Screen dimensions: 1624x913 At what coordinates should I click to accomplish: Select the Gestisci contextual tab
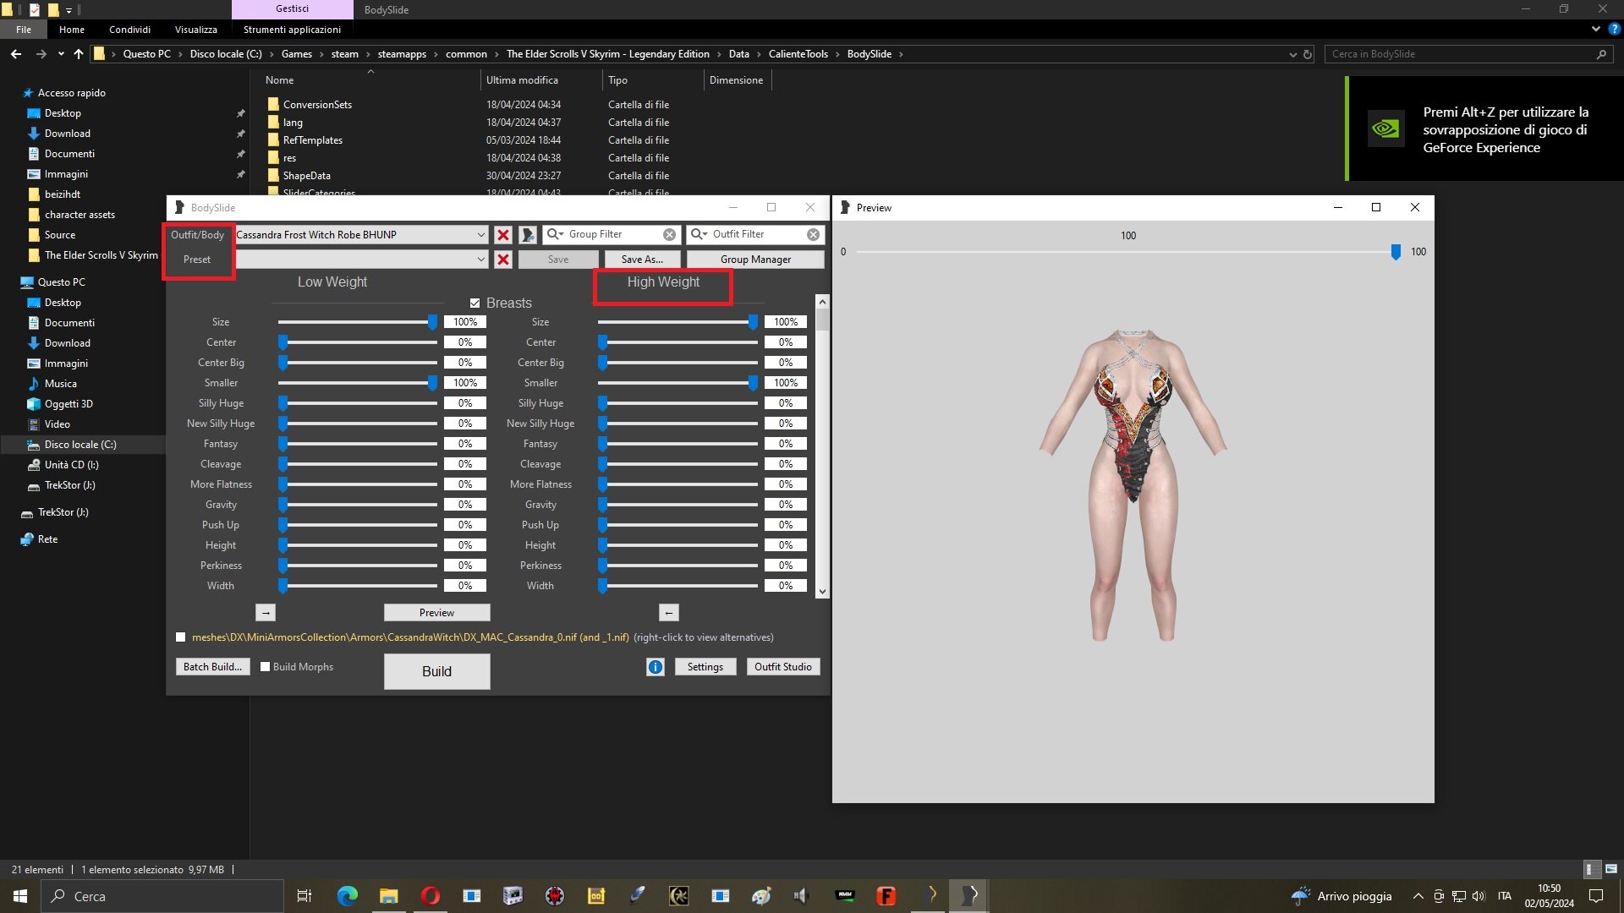coord(292,8)
